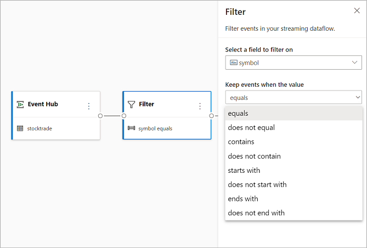367x248 pixels.
Task: Click the Abc text type icon
Action: click(x=233, y=63)
